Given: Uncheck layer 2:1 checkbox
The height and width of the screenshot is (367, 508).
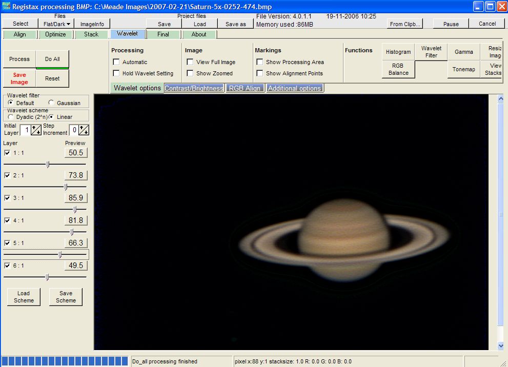Looking at the screenshot, I should [x=7, y=176].
